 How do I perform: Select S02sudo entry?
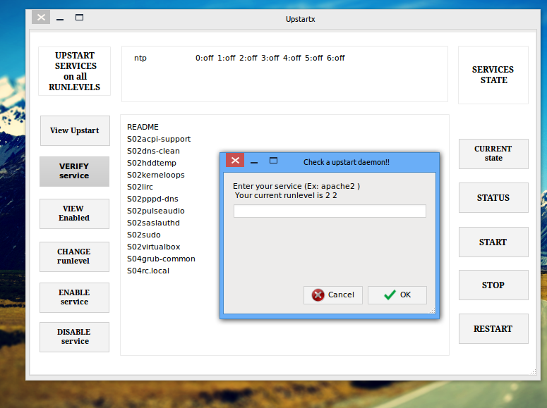(144, 235)
